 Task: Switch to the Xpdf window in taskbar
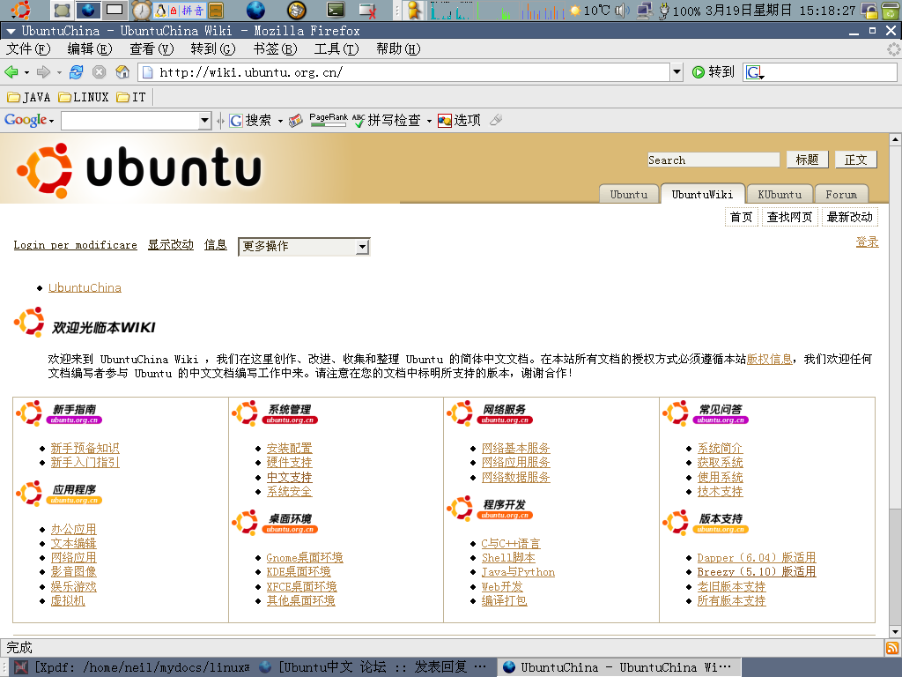(133, 667)
